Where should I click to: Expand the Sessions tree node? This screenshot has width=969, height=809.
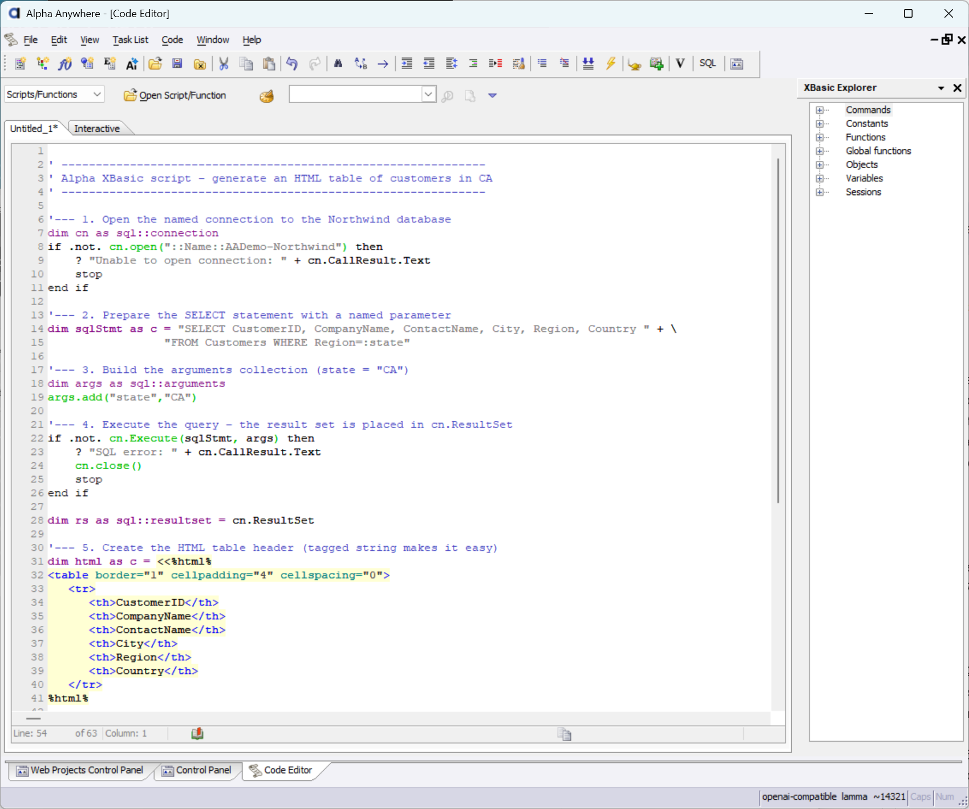click(x=820, y=192)
